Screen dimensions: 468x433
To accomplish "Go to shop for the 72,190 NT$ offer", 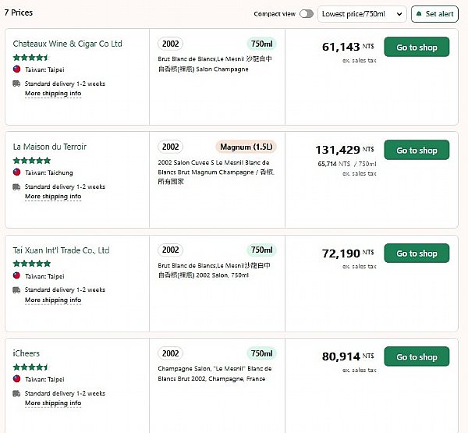I will 417,254.
